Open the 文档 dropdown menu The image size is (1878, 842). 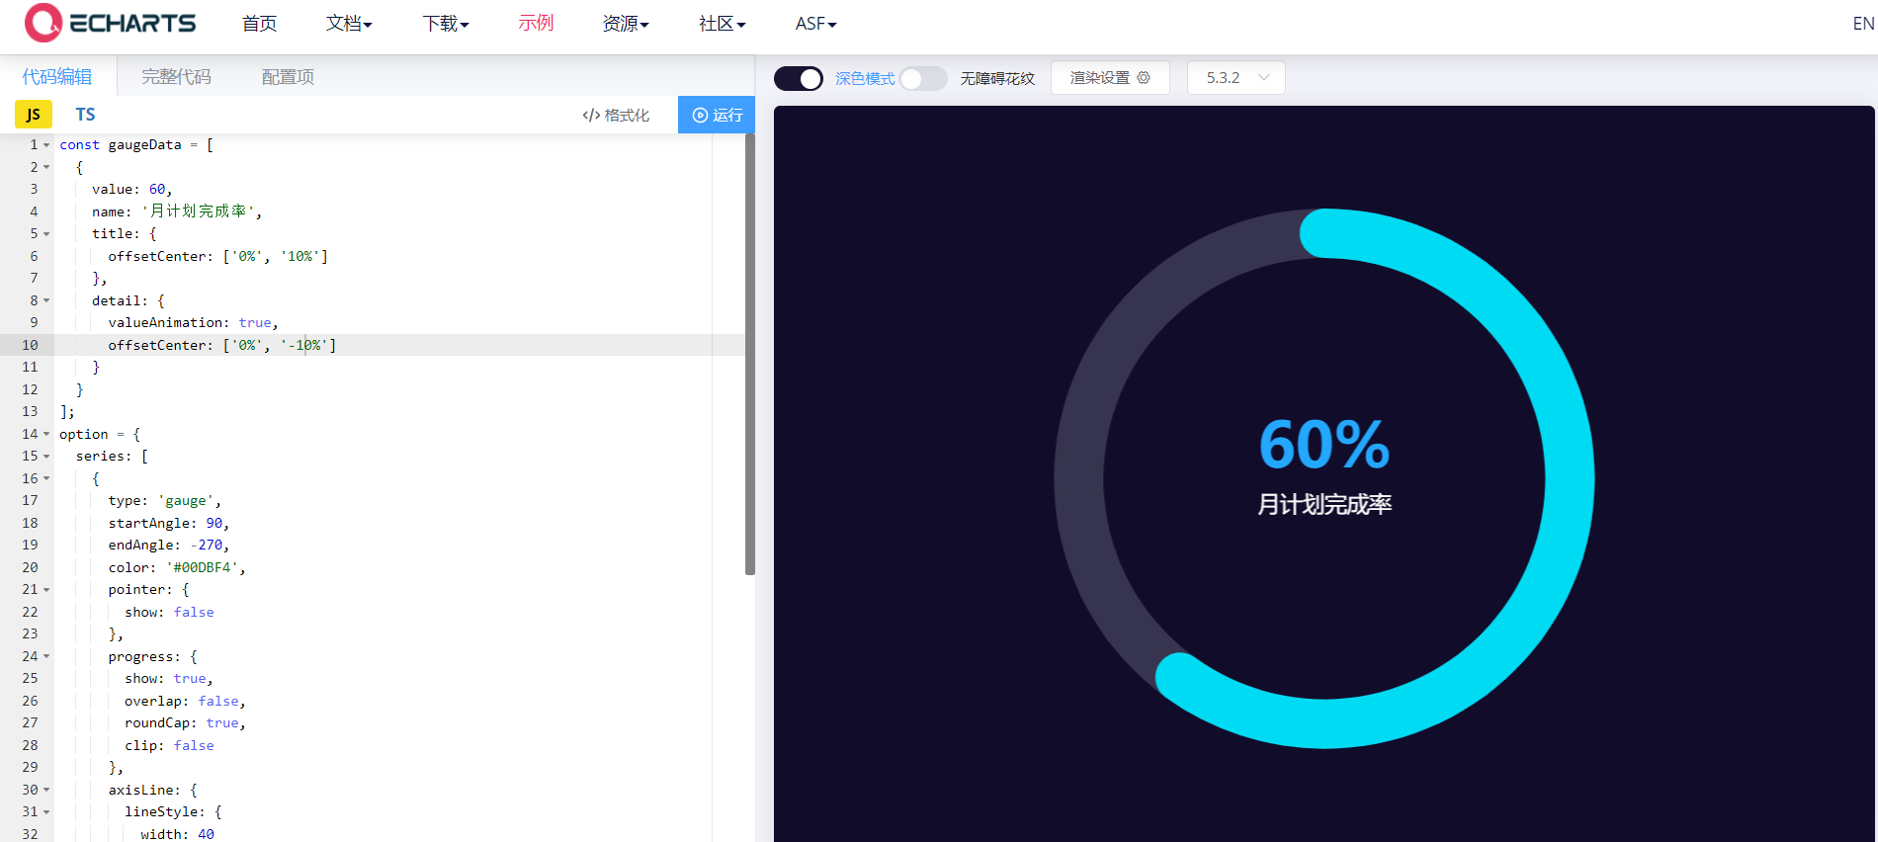tap(349, 24)
